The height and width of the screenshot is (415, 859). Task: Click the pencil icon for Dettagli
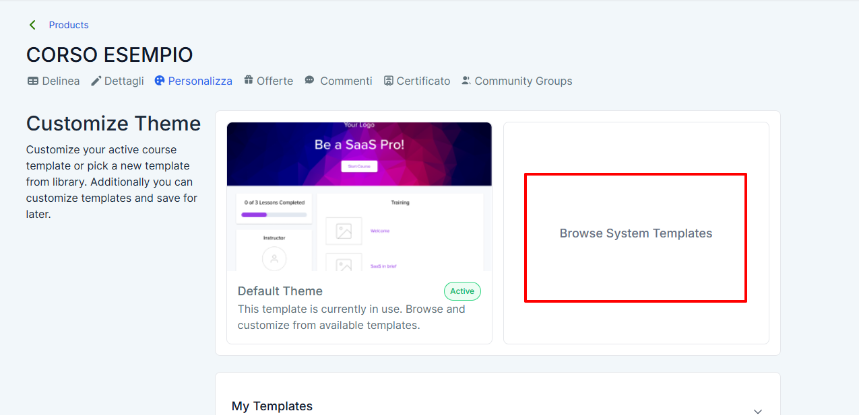96,81
